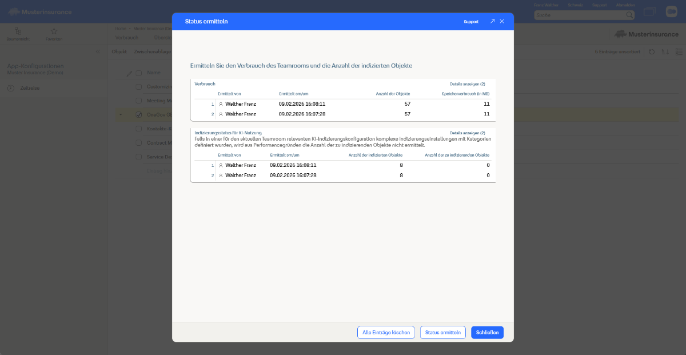This screenshot has width=686, height=355.
Task: Click Alle Einträge löschen button
Action: point(386,333)
